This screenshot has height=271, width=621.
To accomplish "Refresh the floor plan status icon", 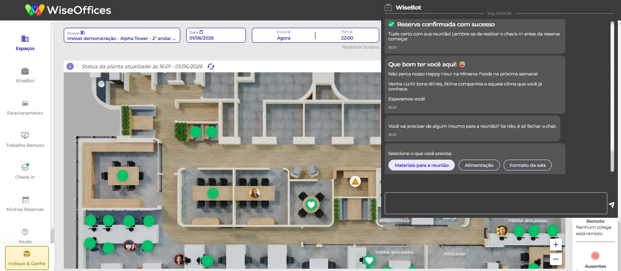I will click(211, 66).
